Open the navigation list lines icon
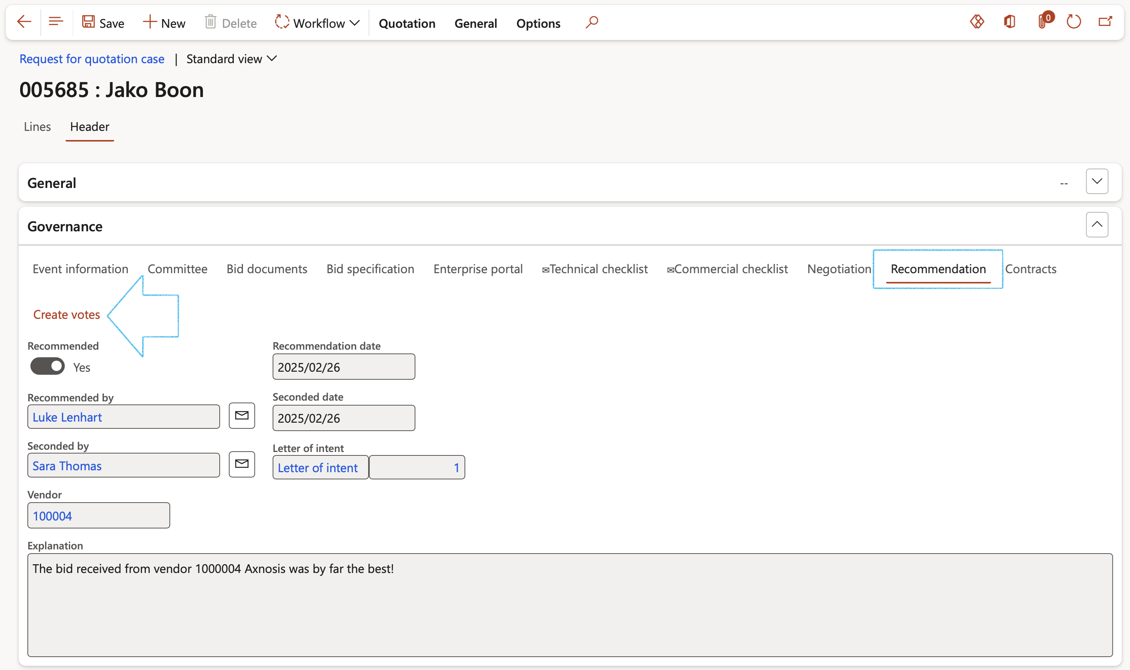This screenshot has width=1130, height=670. pos(56,22)
